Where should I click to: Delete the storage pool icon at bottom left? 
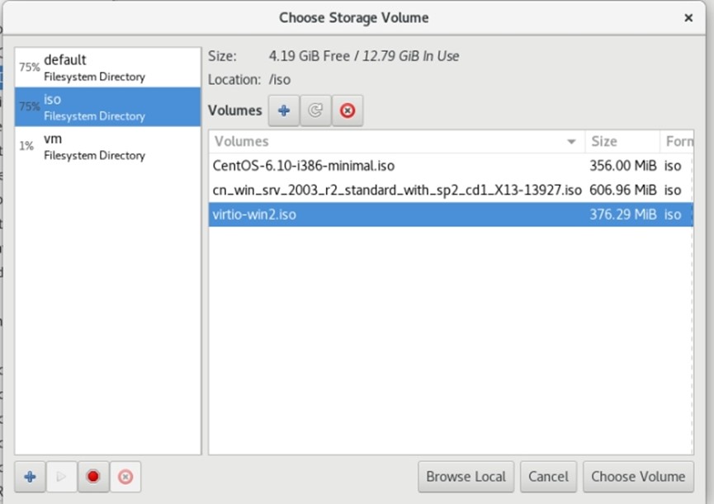pyautogui.click(x=125, y=476)
